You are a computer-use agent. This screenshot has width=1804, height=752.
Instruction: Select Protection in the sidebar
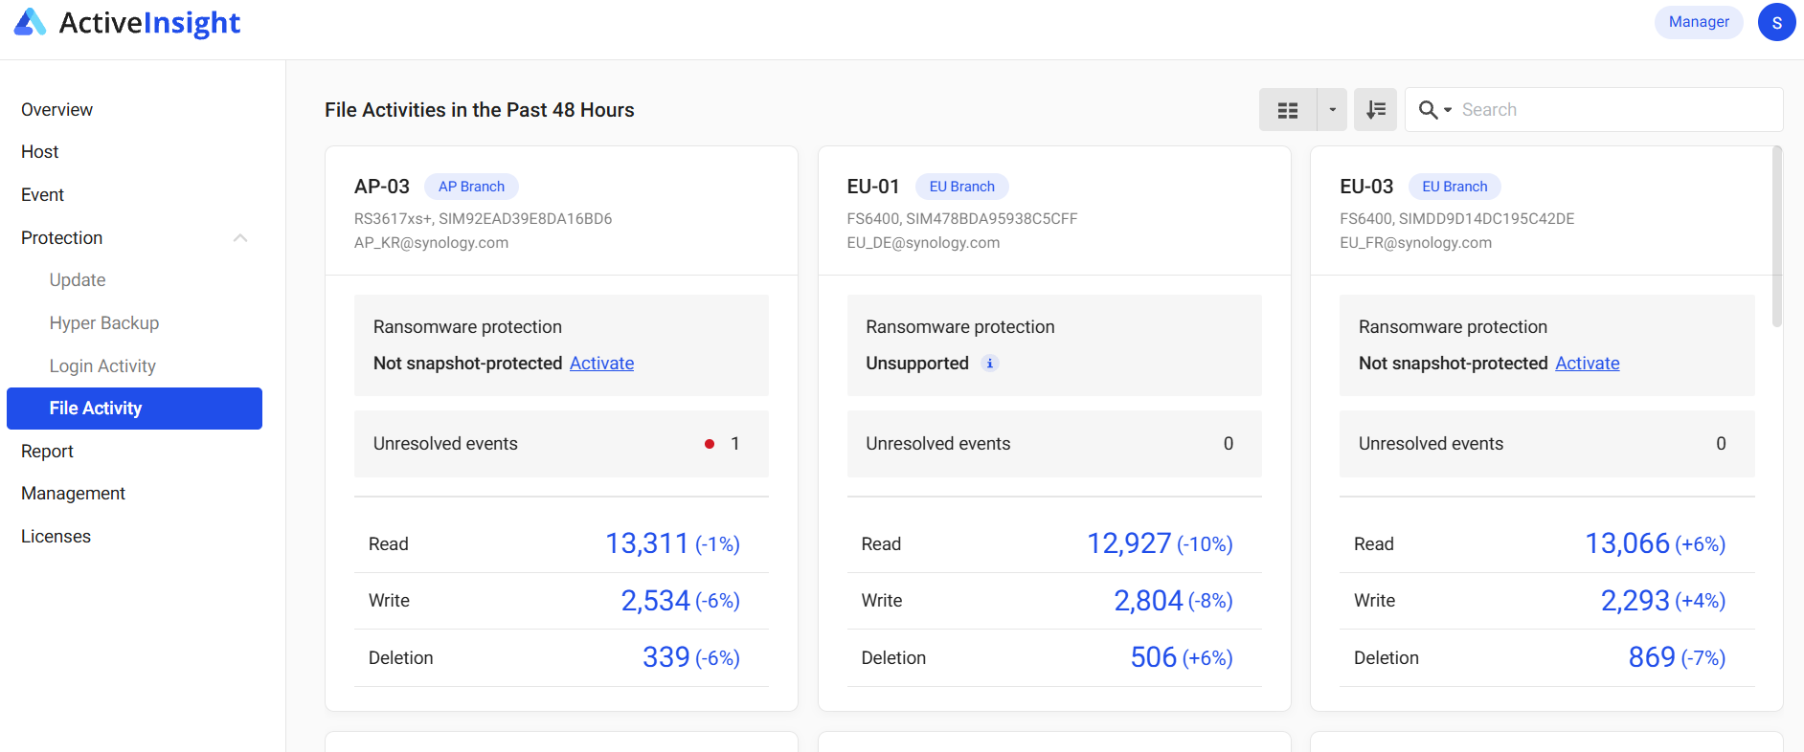click(61, 238)
